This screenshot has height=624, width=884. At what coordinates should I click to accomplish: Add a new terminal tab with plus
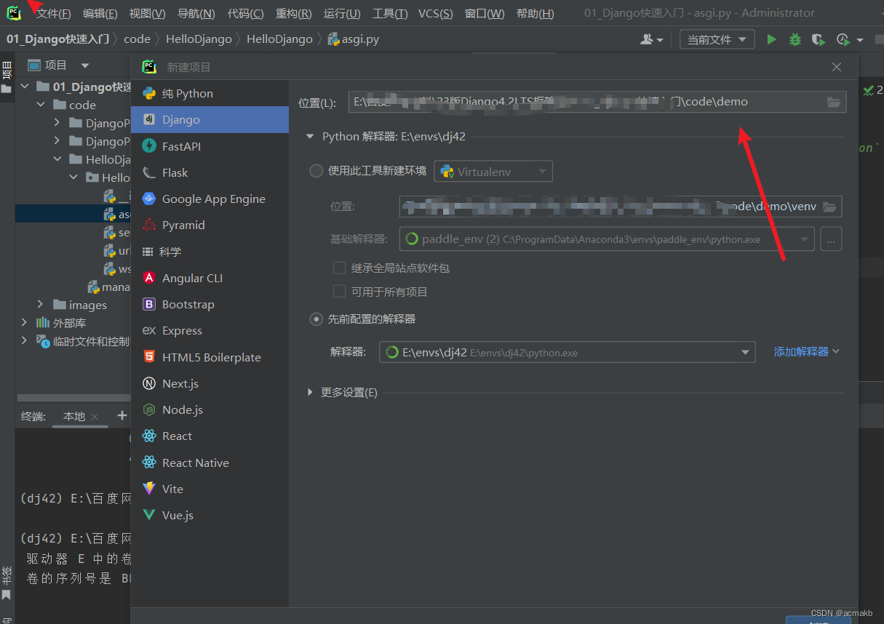point(122,415)
